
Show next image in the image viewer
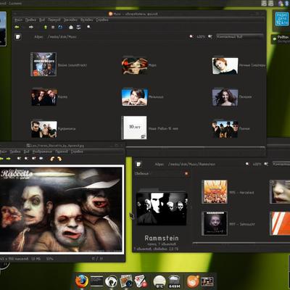coord(9,159)
